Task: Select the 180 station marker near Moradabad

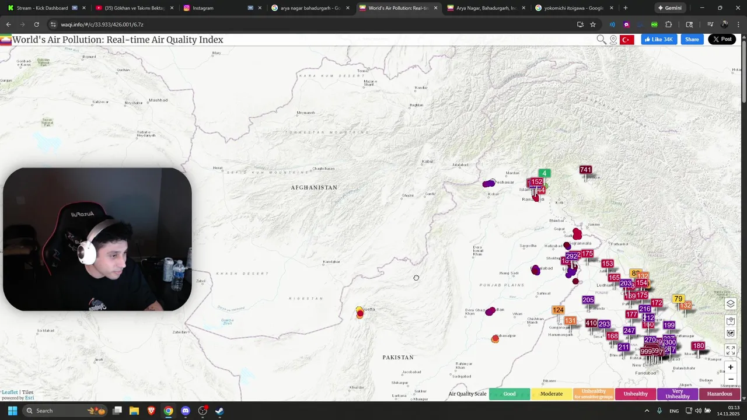Action: (x=698, y=346)
